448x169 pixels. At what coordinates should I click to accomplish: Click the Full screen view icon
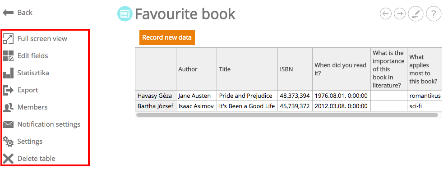(8, 39)
